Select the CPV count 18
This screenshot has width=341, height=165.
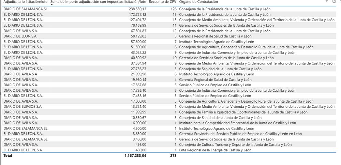pyautogui.click(x=174, y=15)
